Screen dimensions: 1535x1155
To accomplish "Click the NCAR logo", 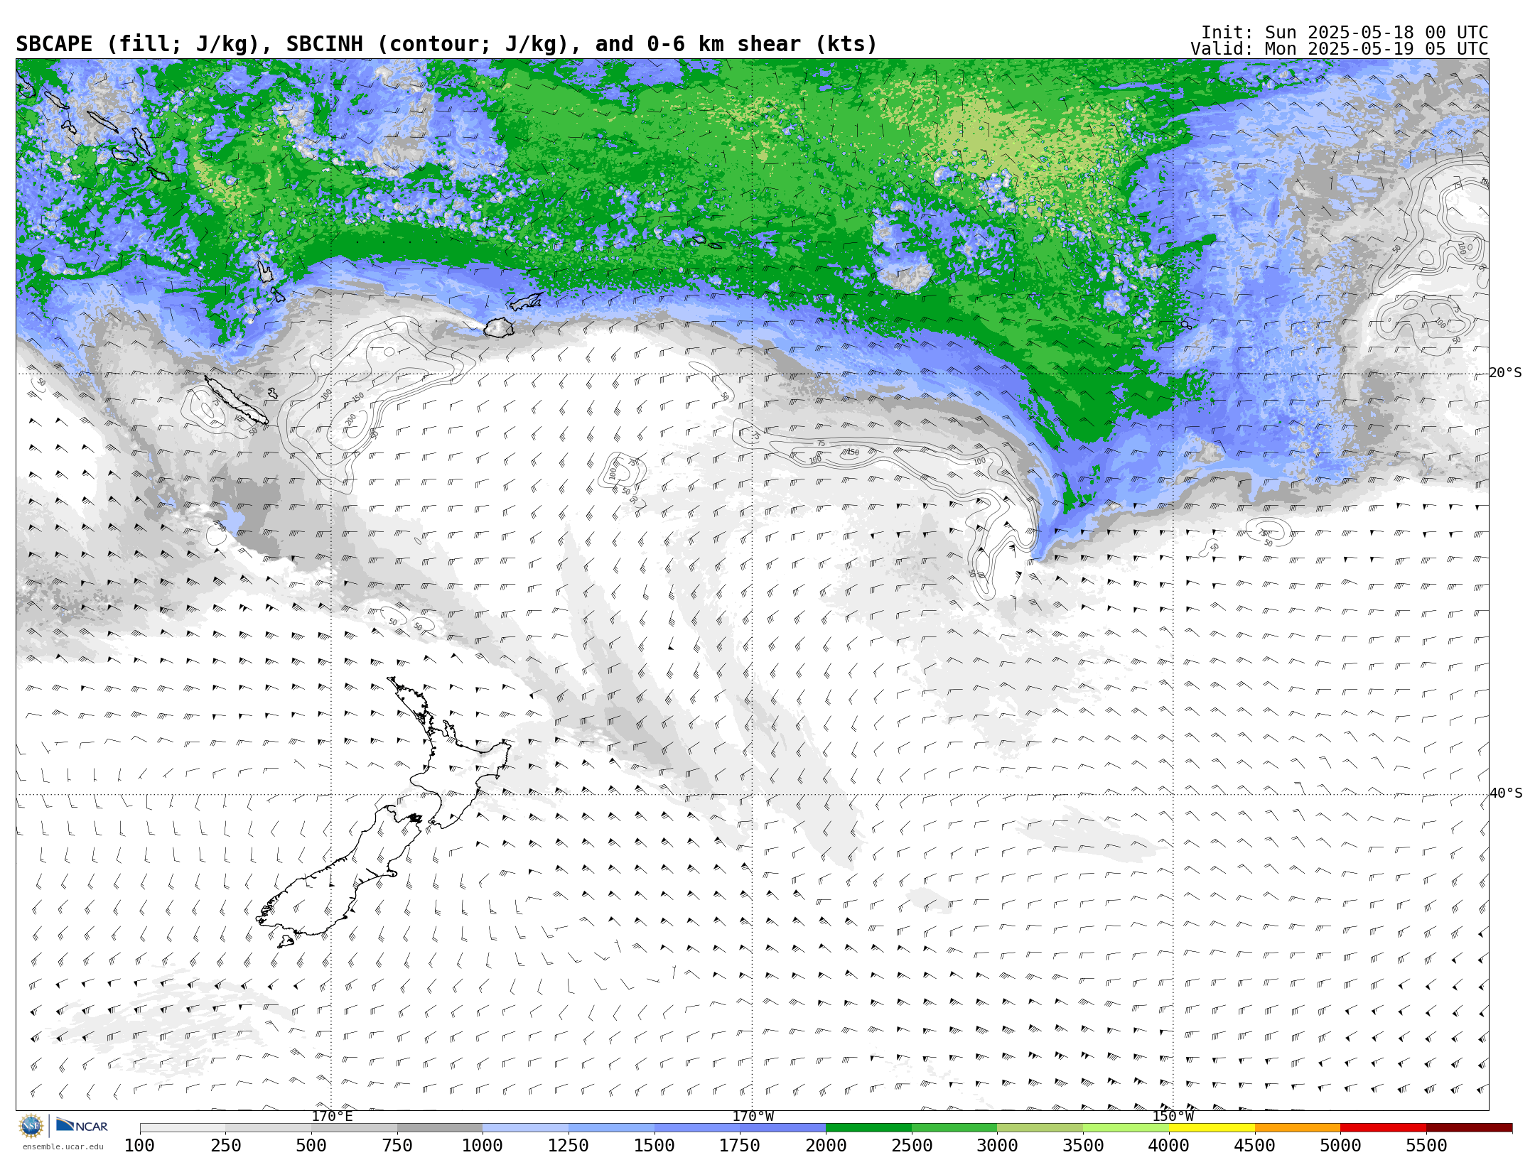I will point(82,1125).
